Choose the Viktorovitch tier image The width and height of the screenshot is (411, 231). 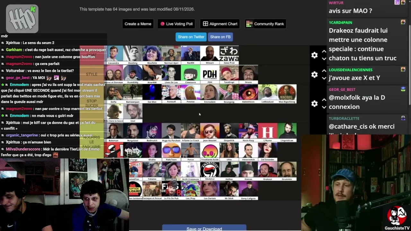[x=248, y=151]
